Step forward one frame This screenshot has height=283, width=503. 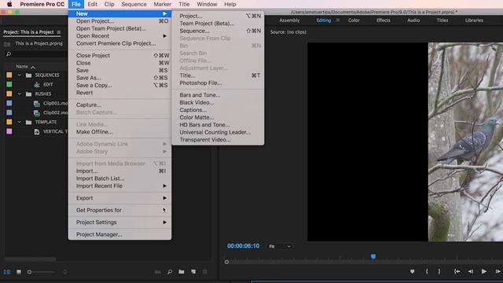point(498,271)
